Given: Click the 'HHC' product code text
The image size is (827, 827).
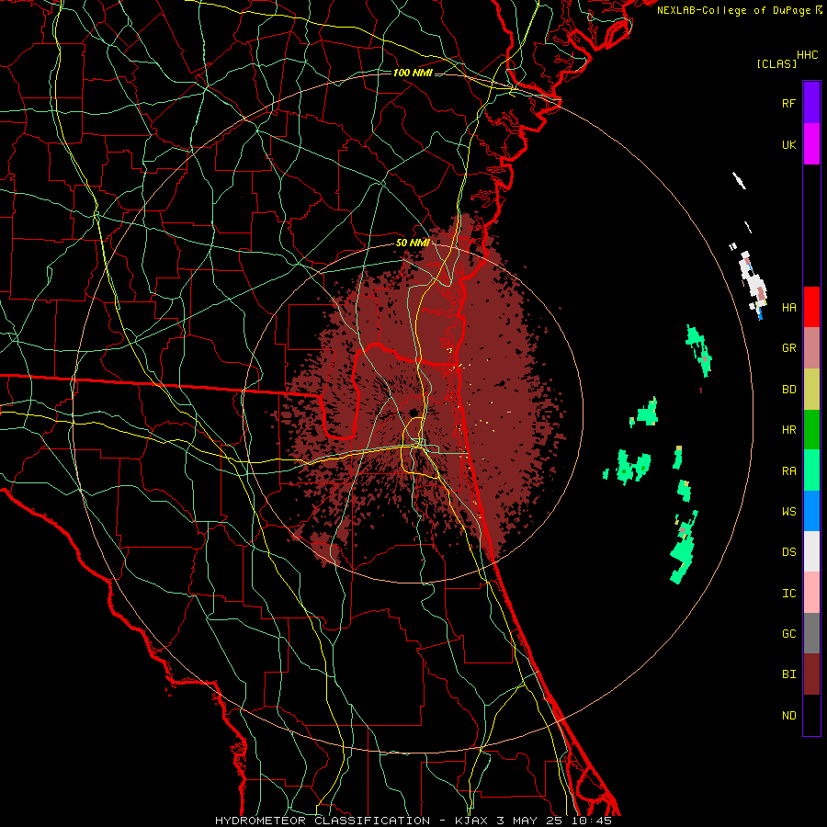Looking at the screenshot, I should point(807,55).
